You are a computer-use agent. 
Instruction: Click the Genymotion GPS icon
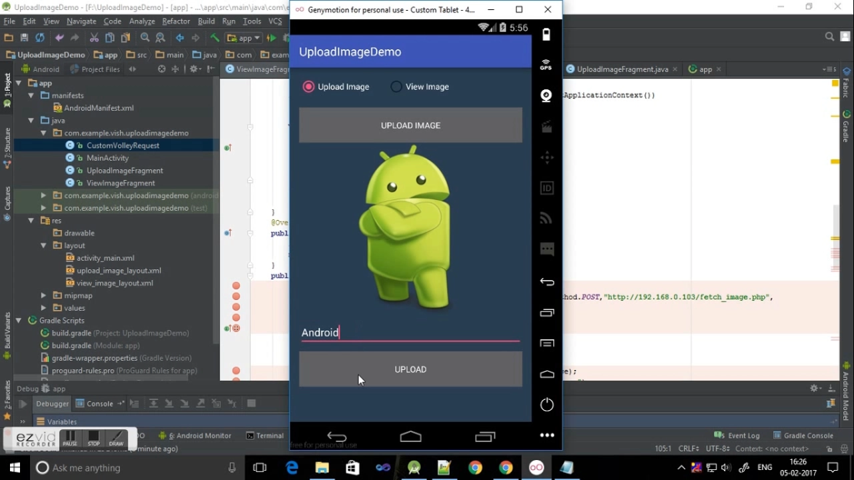pyautogui.click(x=546, y=65)
